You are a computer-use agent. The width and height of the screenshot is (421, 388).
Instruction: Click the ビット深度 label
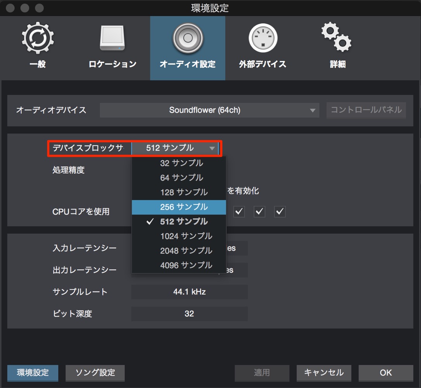(x=72, y=314)
